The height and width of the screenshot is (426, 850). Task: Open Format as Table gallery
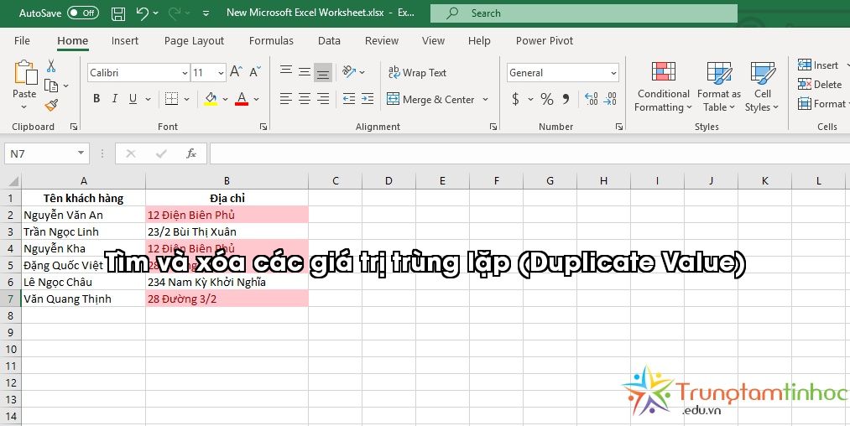point(719,86)
